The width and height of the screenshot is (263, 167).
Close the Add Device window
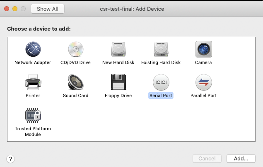7,9
